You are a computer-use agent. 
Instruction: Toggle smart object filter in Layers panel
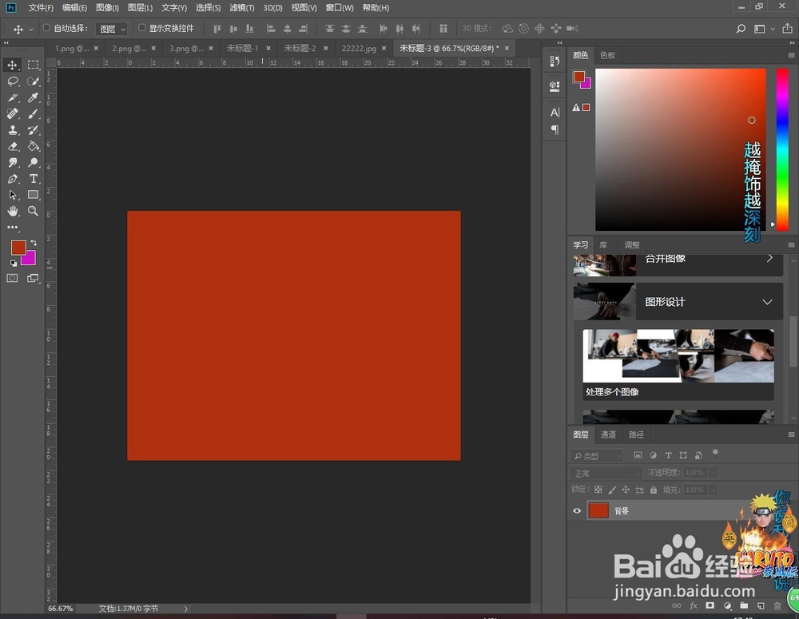pos(698,455)
